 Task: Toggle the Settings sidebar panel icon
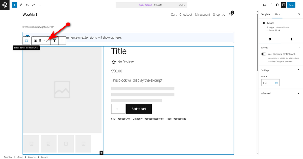coord(284,5)
